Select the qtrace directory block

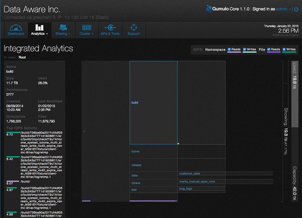(x=154, y=183)
